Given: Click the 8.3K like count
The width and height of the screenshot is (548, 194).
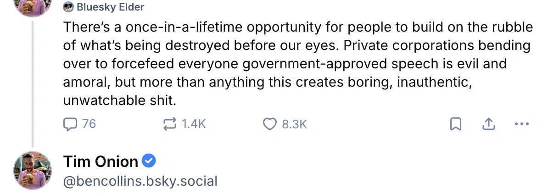Looking at the screenshot, I should point(294,124).
